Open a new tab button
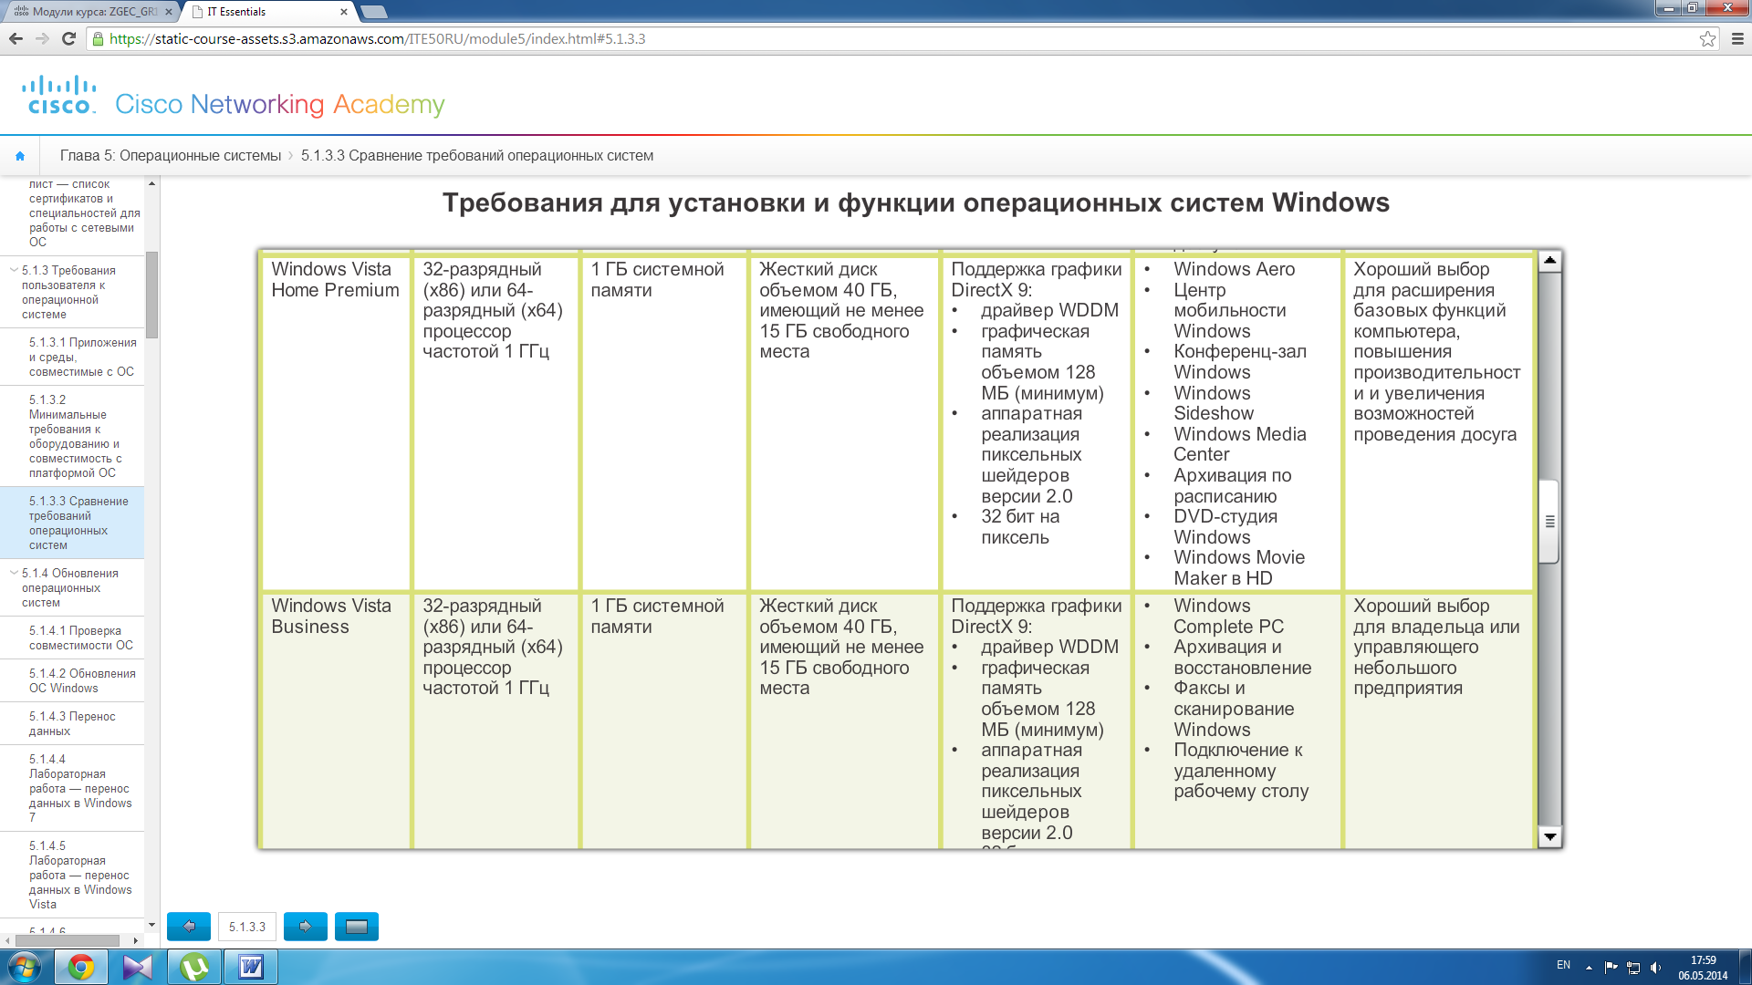 374,12
